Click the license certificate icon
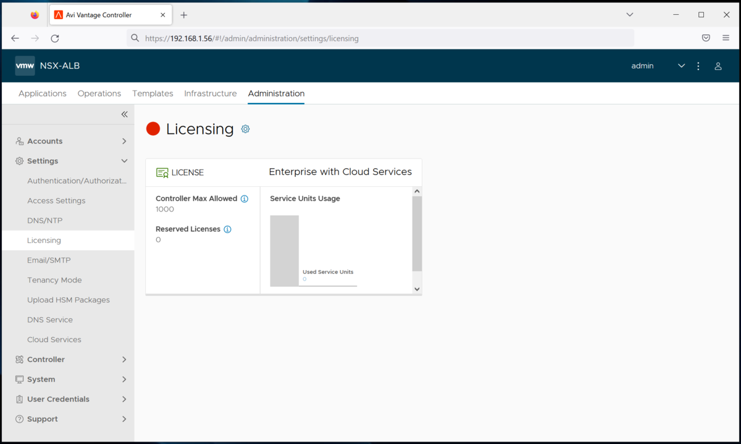This screenshot has width=741, height=444. [162, 173]
